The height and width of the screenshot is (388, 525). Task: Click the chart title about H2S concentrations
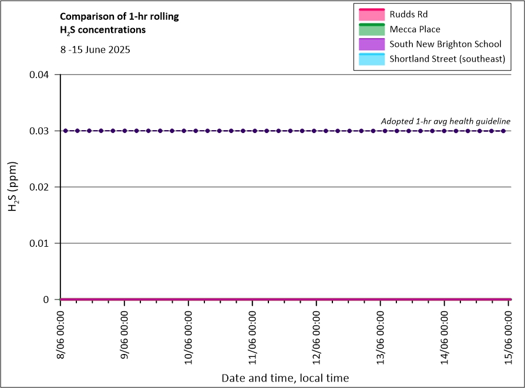[x=119, y=23]
